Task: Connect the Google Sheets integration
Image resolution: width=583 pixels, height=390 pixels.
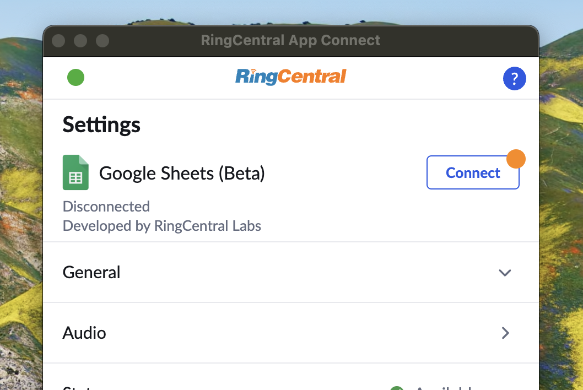Action: pyautogui.click(x=472, y=172)
